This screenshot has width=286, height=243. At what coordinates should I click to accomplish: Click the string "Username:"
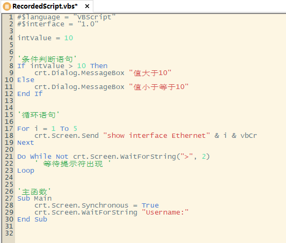tap(165, 212)
